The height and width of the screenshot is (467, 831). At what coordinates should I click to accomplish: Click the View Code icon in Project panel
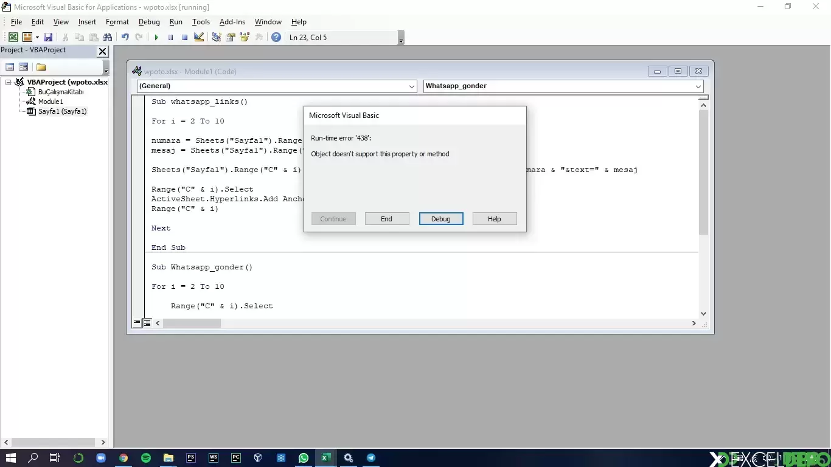pyautogui.click(x=10, y=67)
